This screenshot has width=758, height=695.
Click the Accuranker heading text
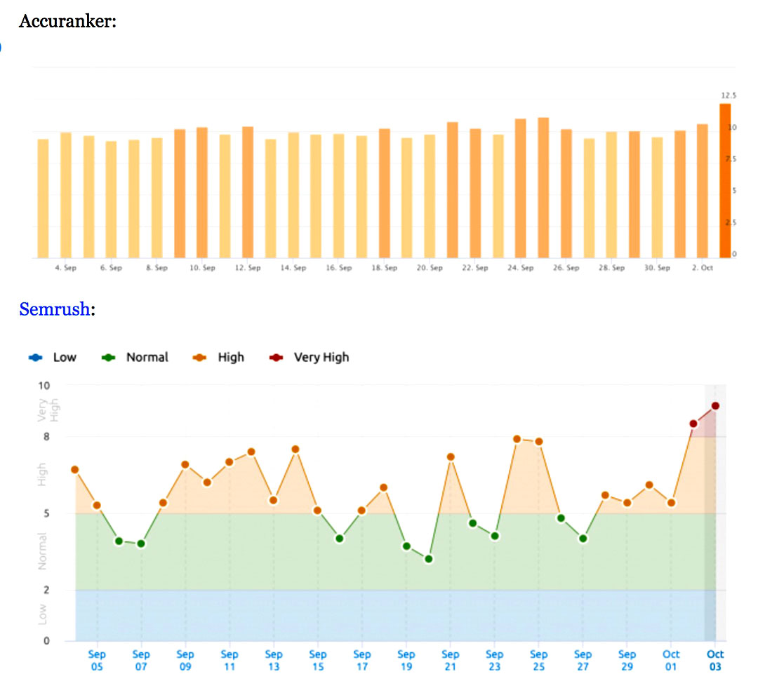click(67, 22)
